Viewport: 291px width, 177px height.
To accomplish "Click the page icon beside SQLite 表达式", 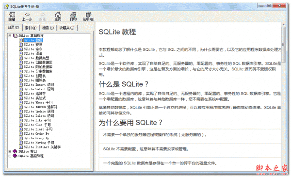I will 21,98.
